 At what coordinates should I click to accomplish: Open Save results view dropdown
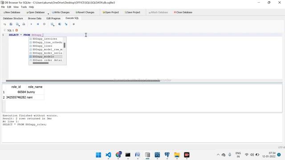point(53,24)
